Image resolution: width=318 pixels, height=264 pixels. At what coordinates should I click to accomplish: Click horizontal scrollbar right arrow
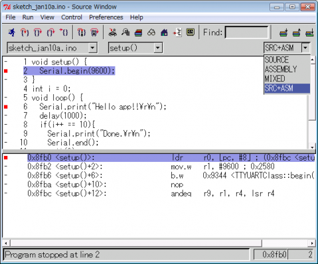pyautogui.click(x=312, y=243)
